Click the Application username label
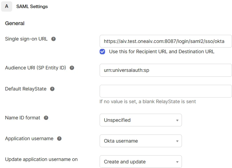Image resolution: width=232 pixels, height=168 pixels. [29, 139]
